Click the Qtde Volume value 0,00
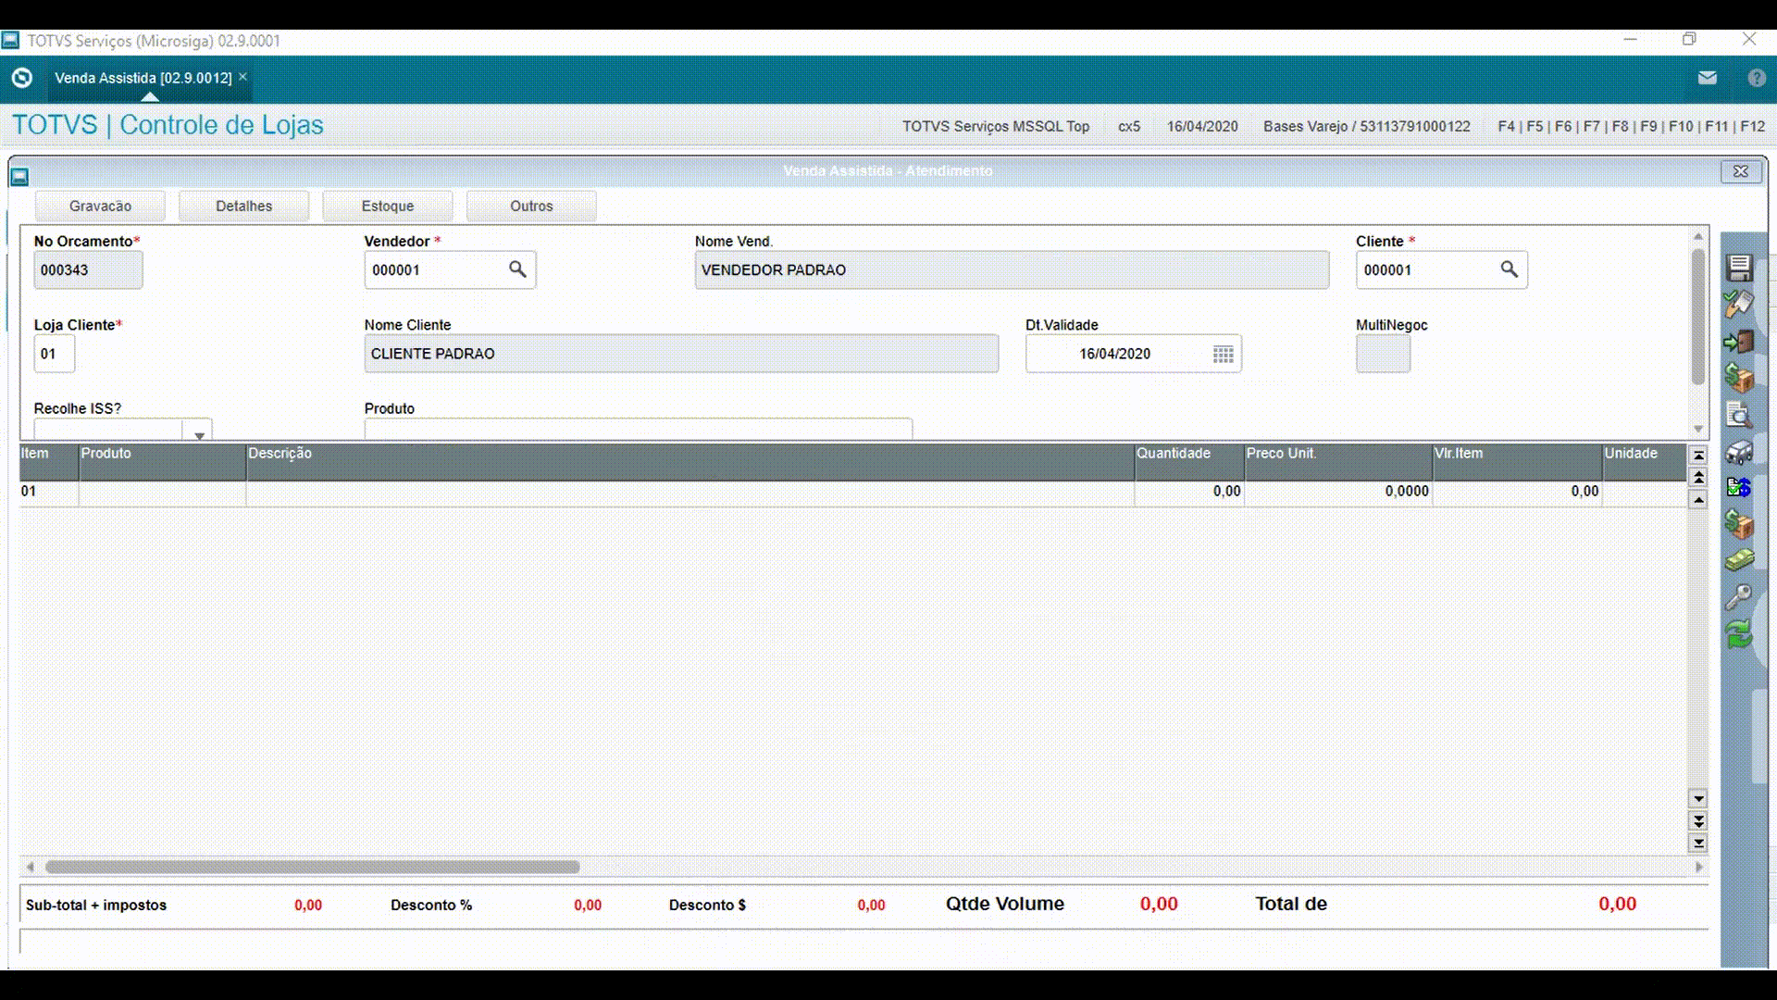This screenshot has height=1000, width=1777. (1159, 904)
